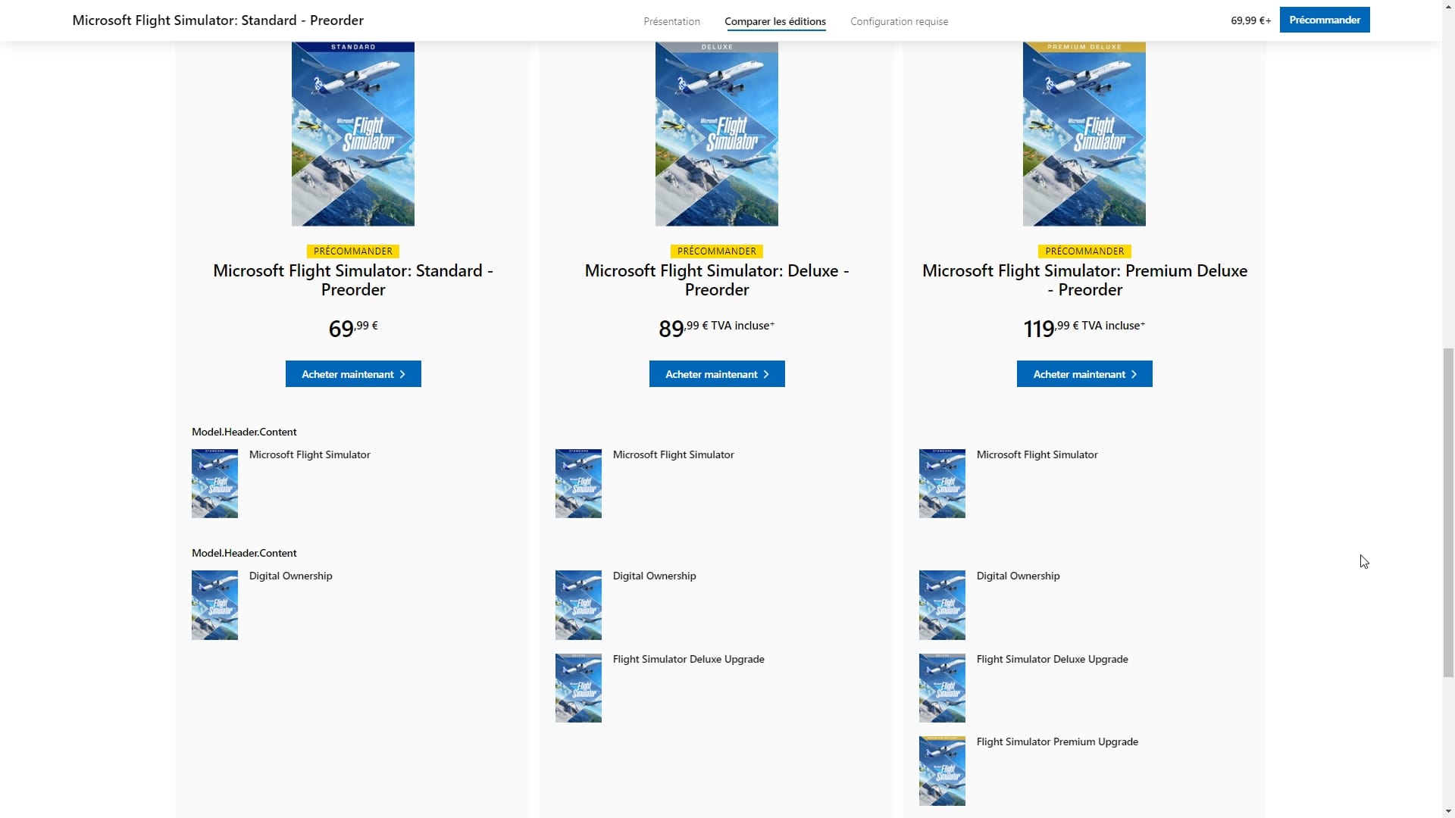Open the Premium Deluxe large cover image
The height and width of the screenshot is (818, 1455).
click(x=1084, y=134)
